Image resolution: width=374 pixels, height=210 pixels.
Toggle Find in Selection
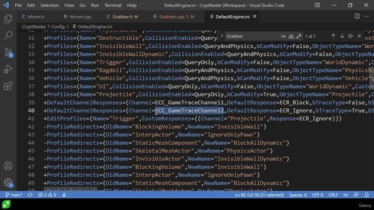click(x=351, y=36)
